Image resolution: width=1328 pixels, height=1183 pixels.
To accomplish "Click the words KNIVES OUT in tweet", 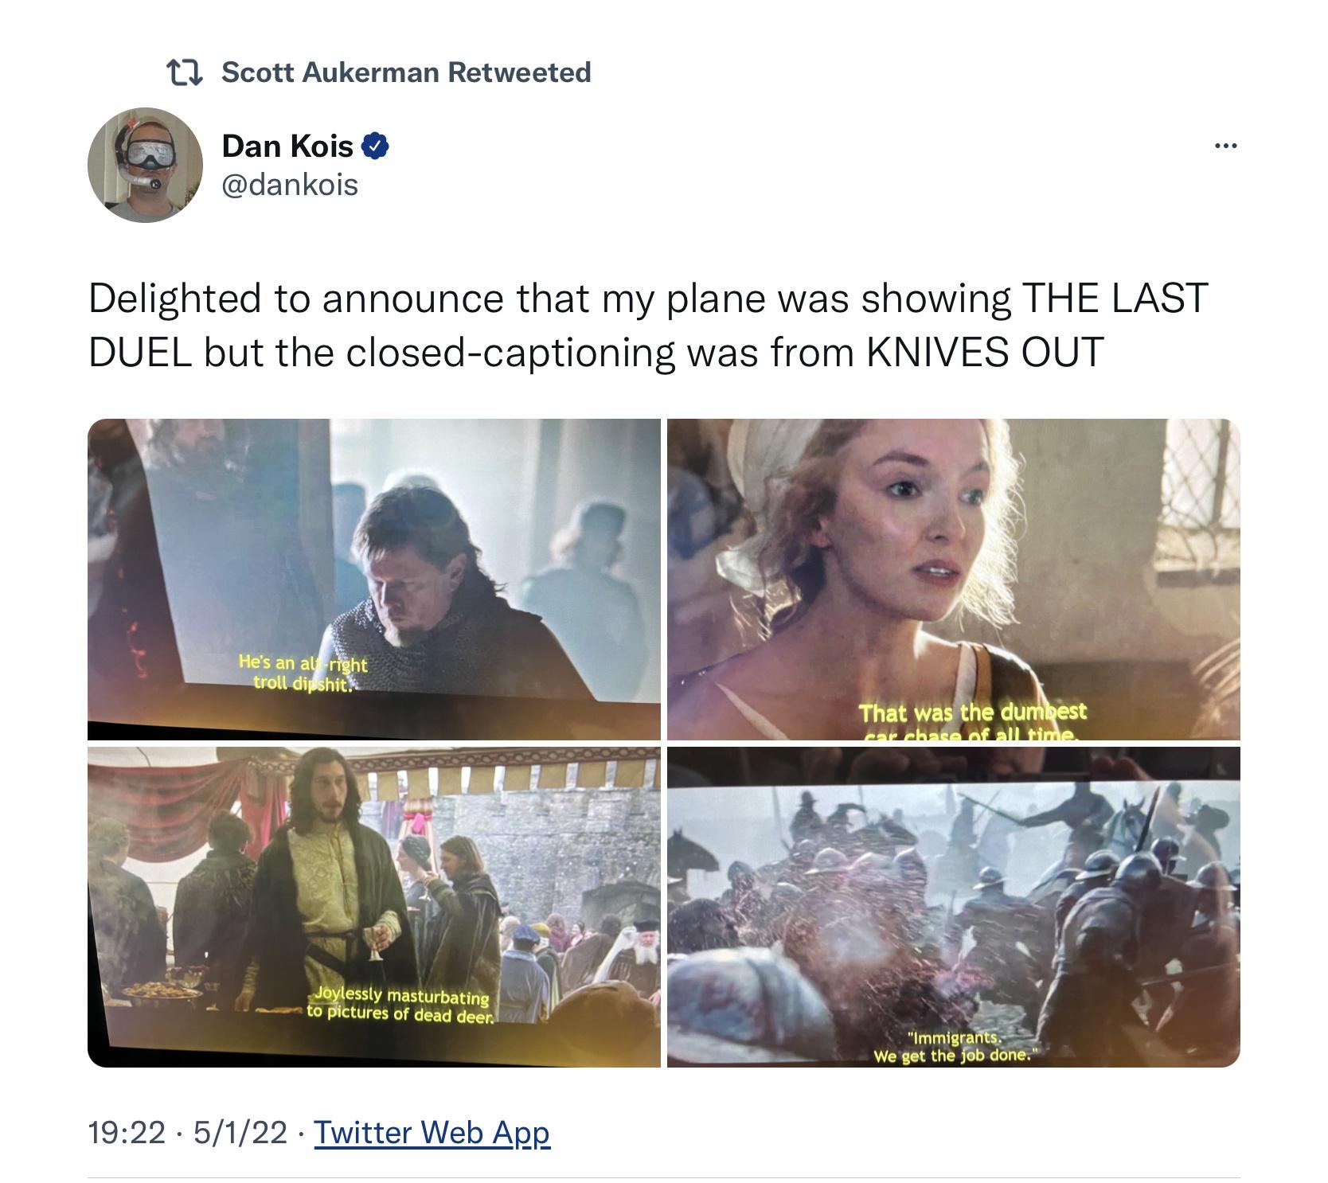I will coord(985,352).
